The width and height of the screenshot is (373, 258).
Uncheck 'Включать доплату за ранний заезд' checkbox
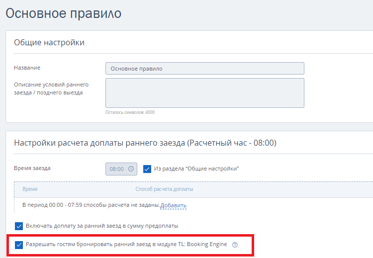pos(19,226)
